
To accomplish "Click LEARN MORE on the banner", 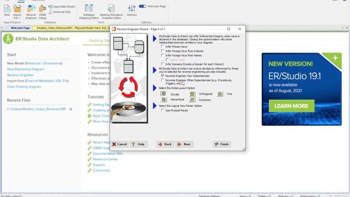I will click(x=291, y=106).
